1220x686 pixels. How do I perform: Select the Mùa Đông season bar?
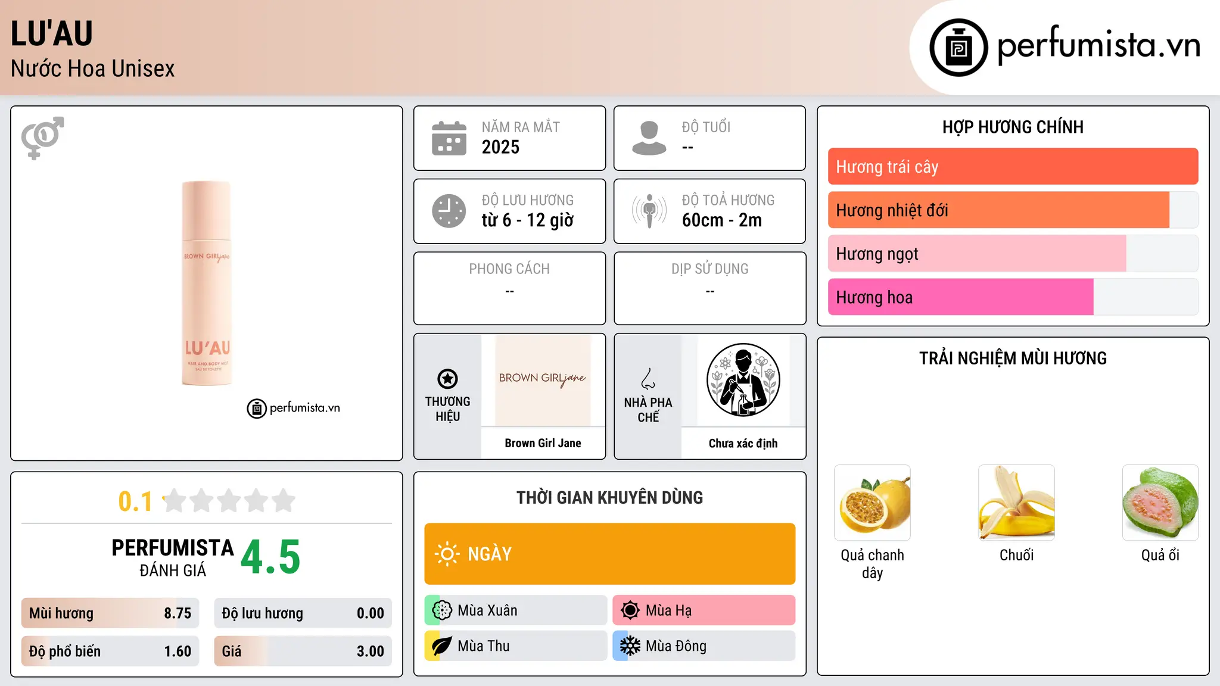coord(704,646)
